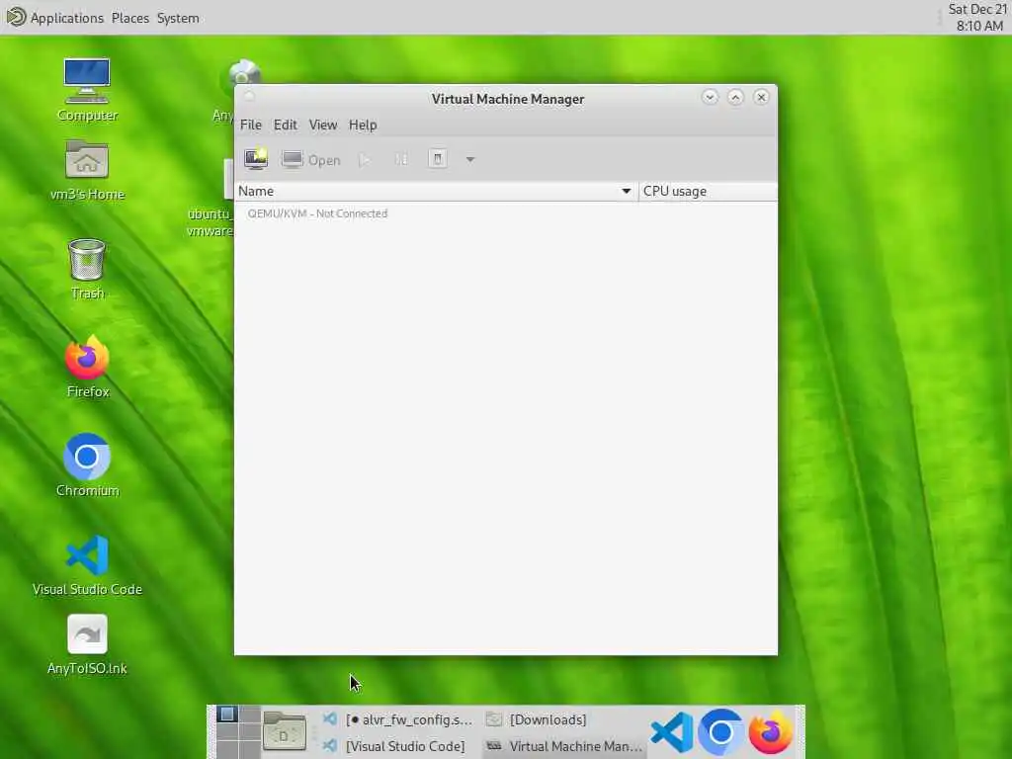Open the Help menu
The height and width of the screenshot is (759, 1012).
coord(363,126)
